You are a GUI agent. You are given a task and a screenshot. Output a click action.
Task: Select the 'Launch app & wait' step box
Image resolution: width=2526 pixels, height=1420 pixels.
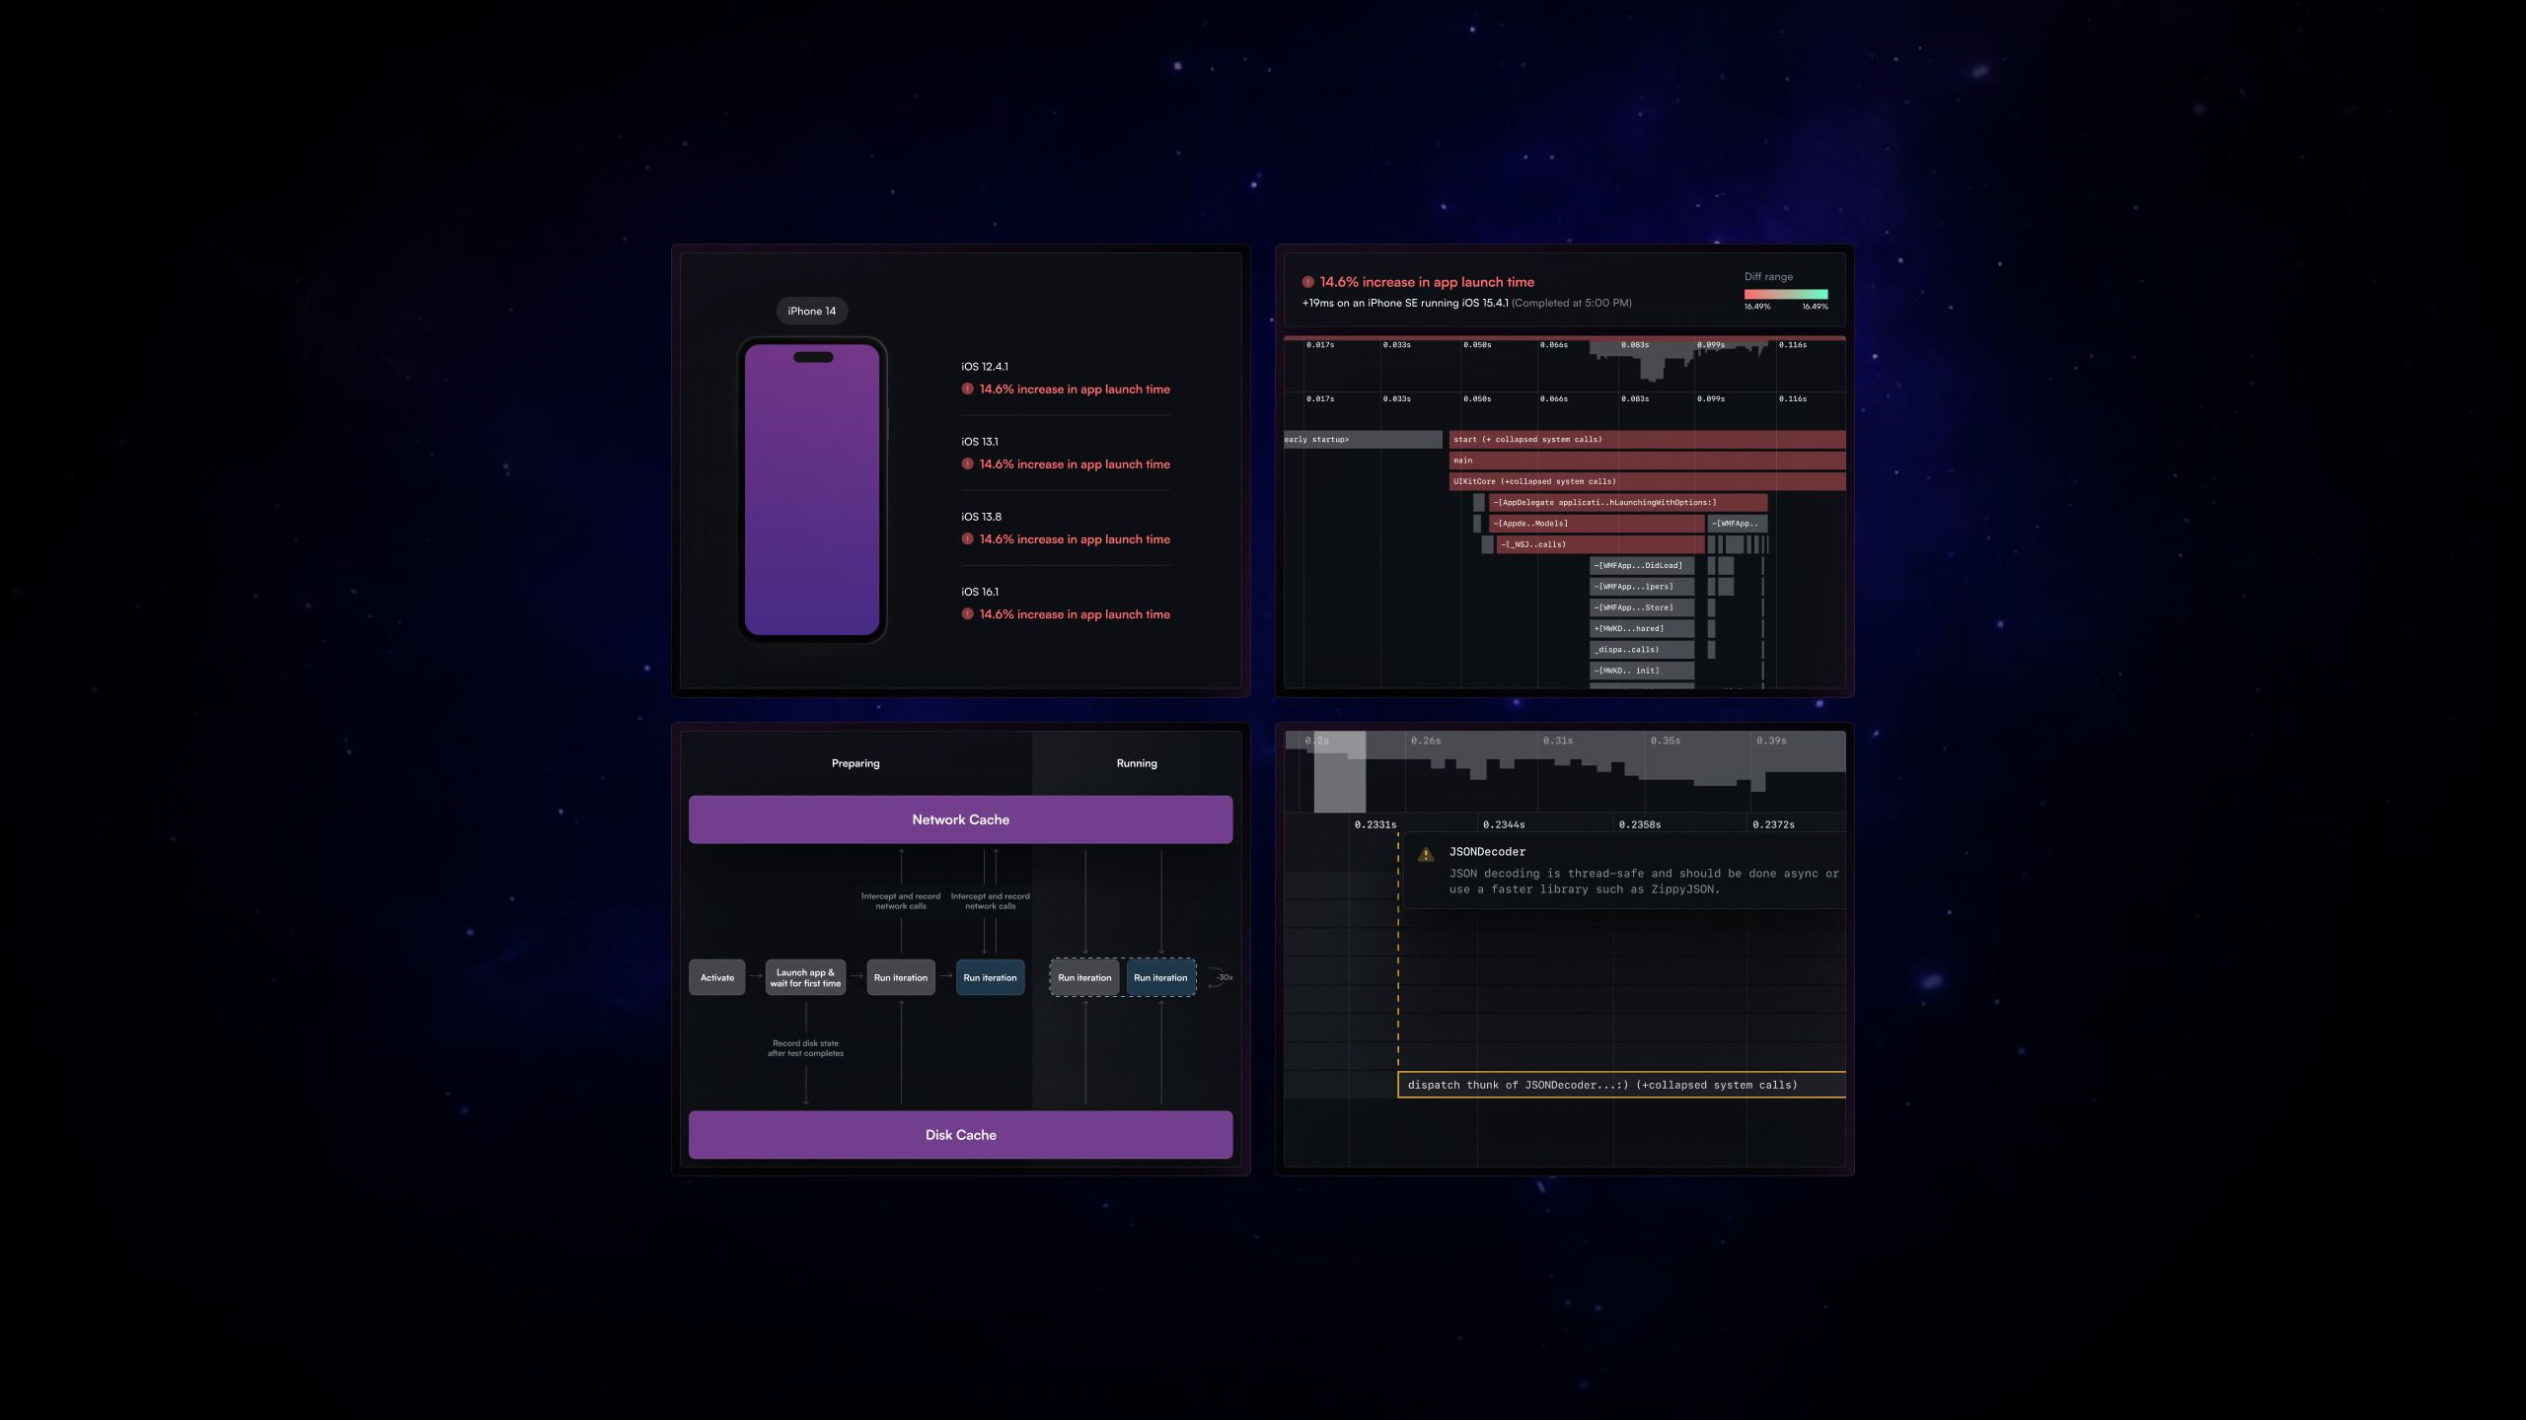[805, 977]
